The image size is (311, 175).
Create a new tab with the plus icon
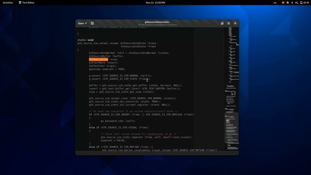click(92, 23)
